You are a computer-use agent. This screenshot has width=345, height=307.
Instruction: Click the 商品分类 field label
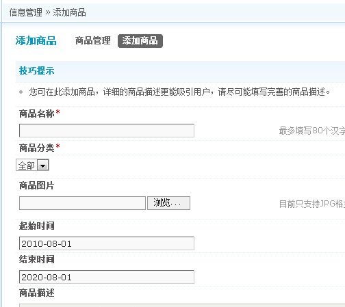[37, 148]
